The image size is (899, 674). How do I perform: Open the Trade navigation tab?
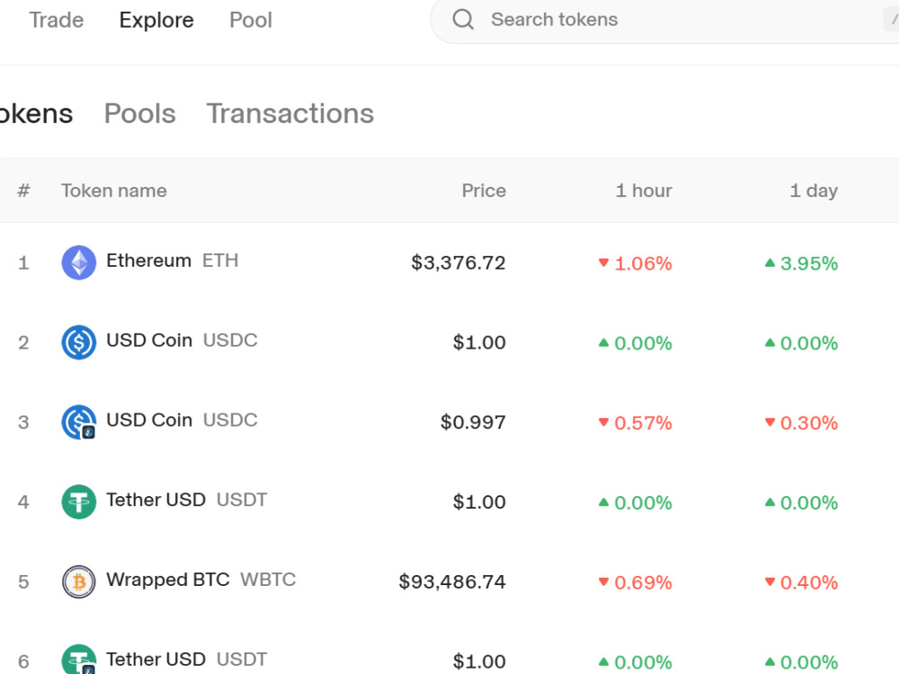(56, 20)
